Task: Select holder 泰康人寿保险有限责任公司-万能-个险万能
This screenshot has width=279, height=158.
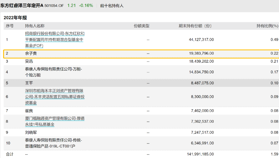Action: (53, 72)
